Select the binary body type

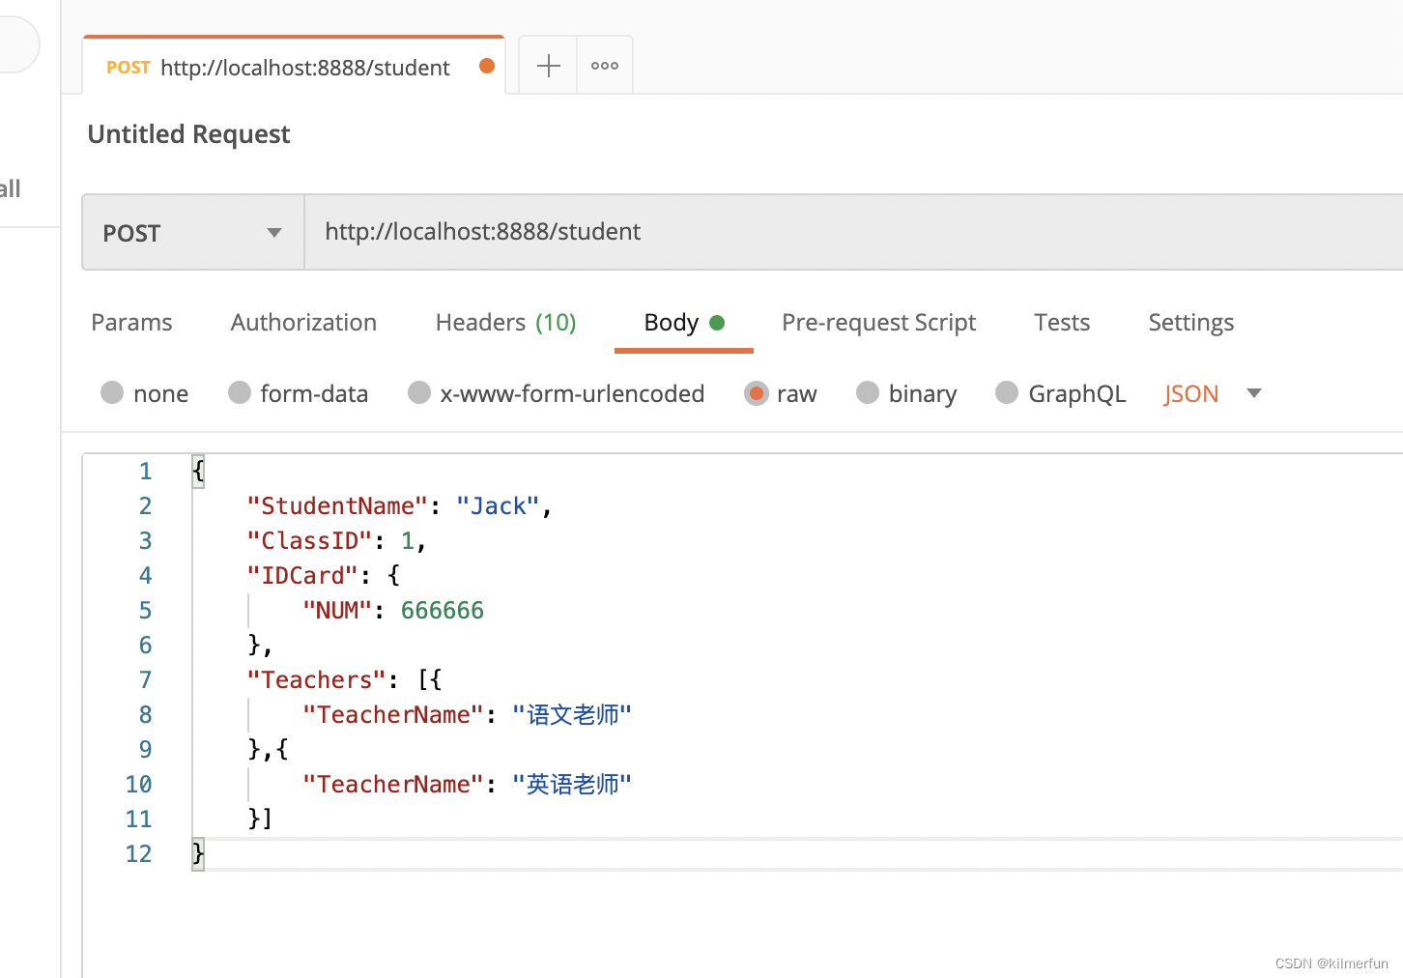coord(906,393)
